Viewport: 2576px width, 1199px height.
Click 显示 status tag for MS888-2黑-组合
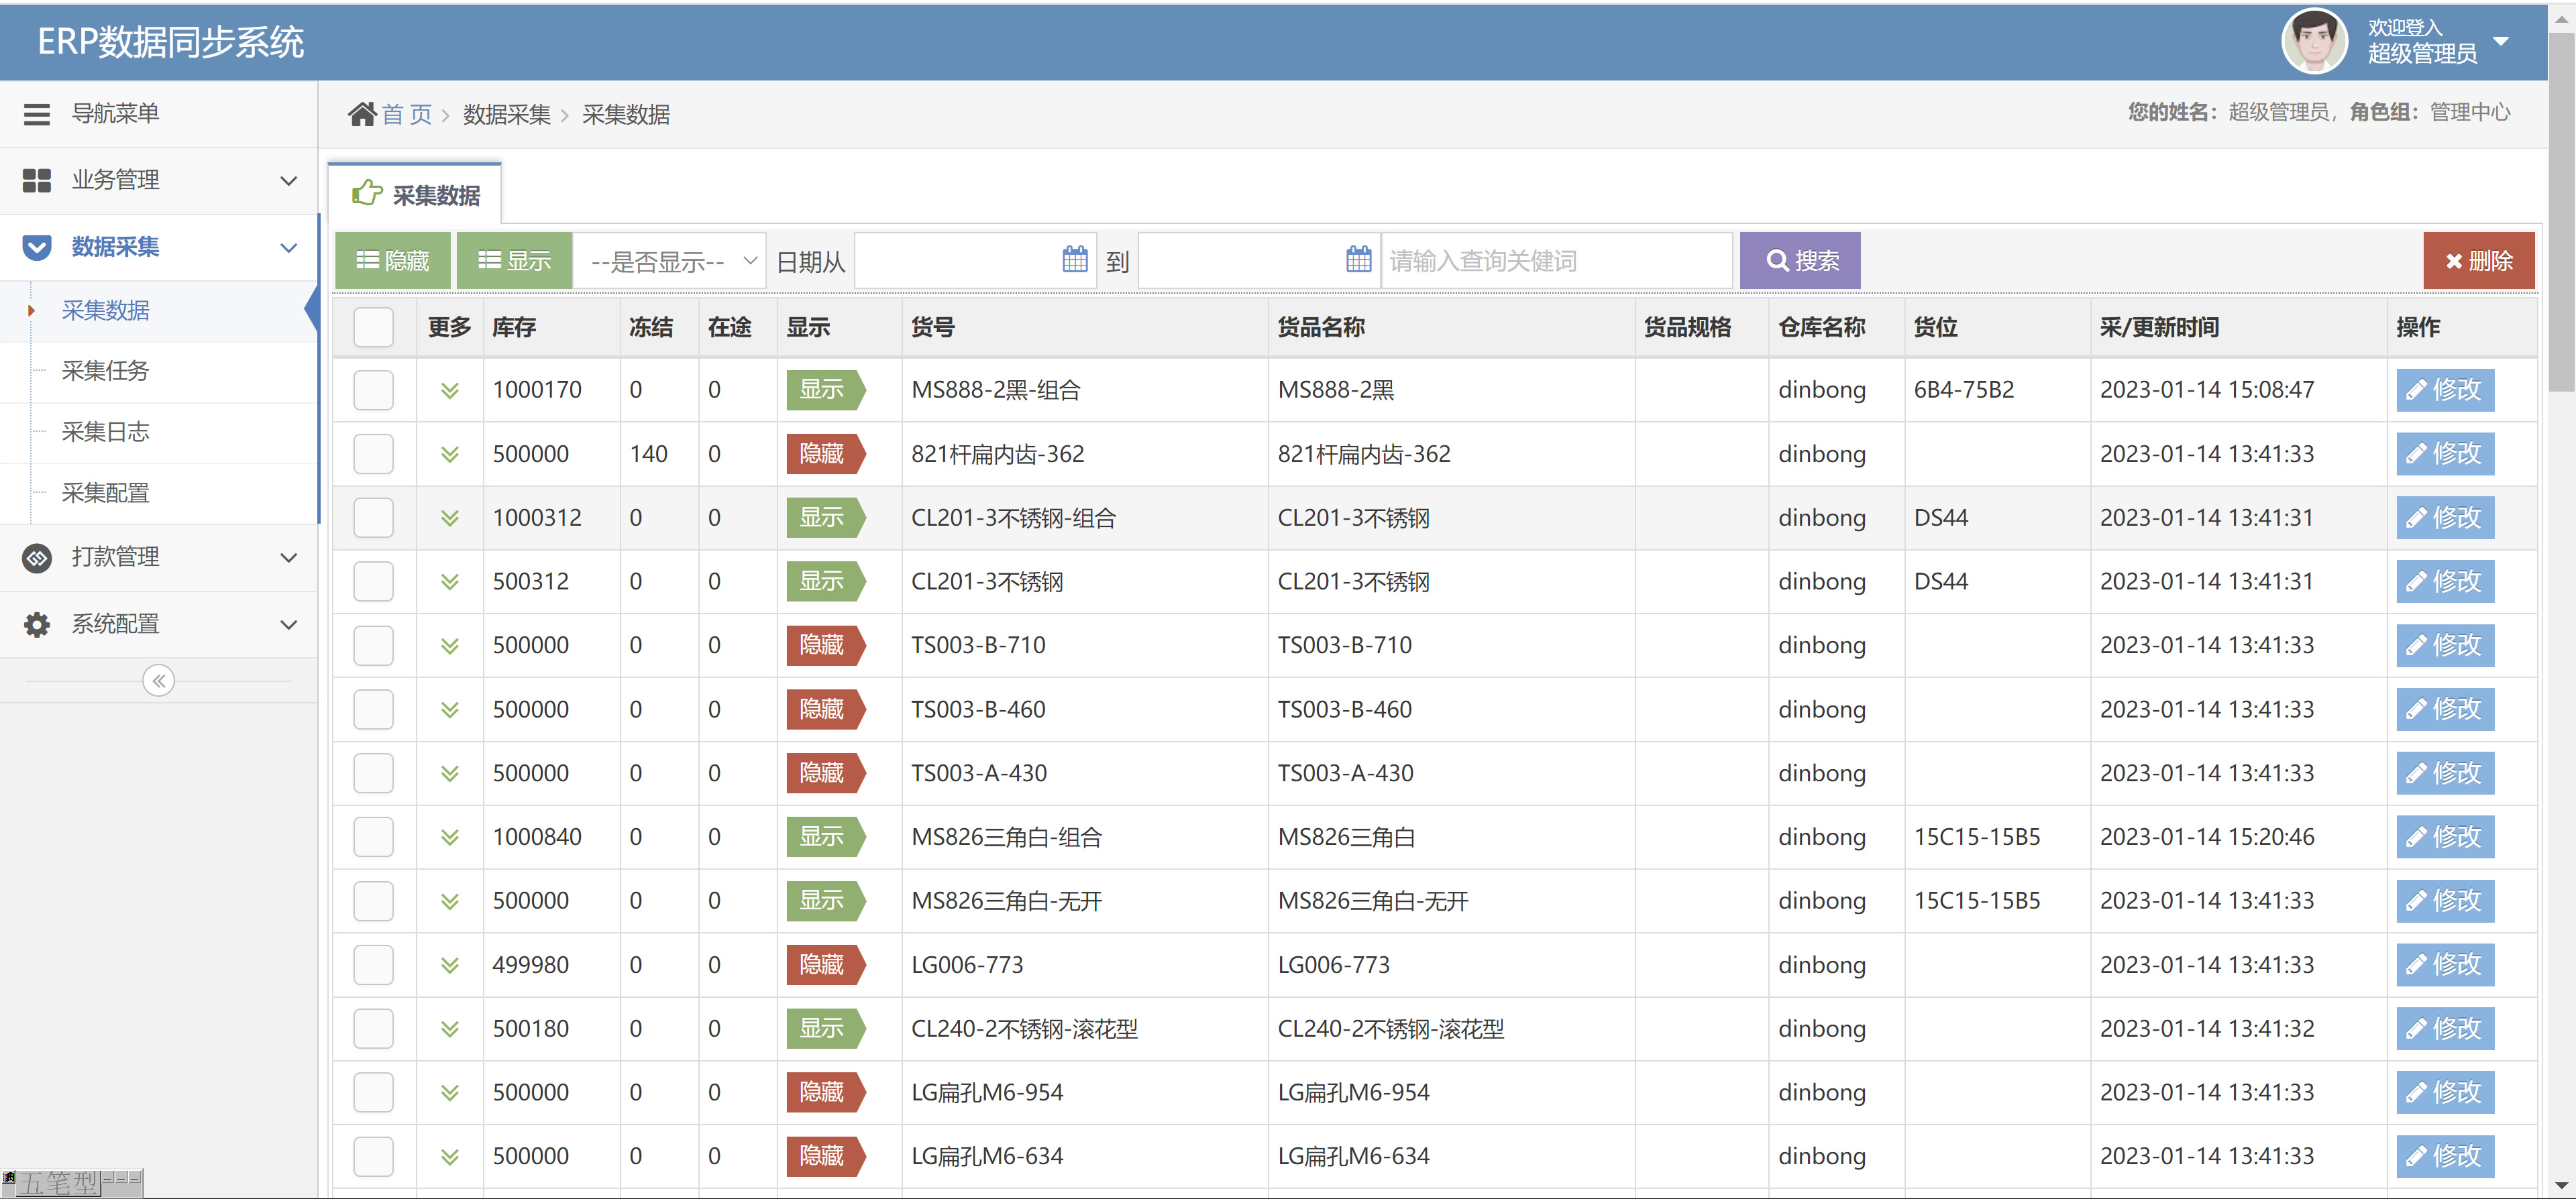pos(825,390)
